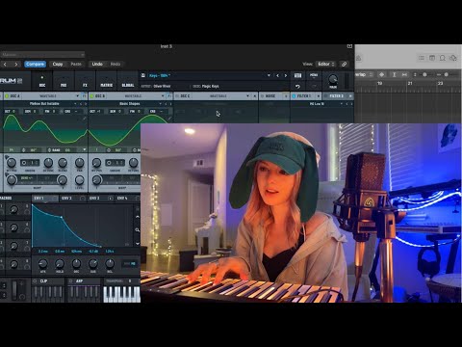
Task: Switch to the MATRIX tab in Serum
Action: point(107,82)
